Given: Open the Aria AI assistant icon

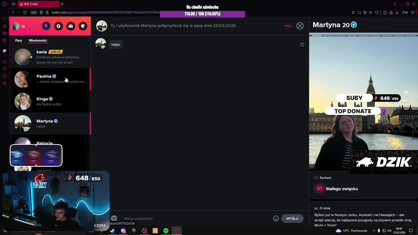Looking at the screenshot, I should tap(405, 12).
